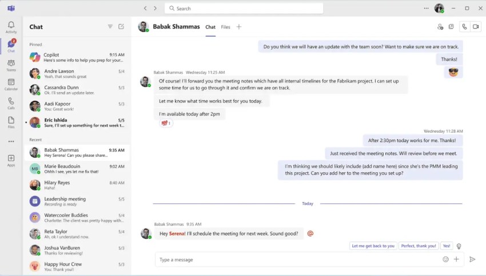Show more apps ellipsis in sidebar

coord(11,141)
